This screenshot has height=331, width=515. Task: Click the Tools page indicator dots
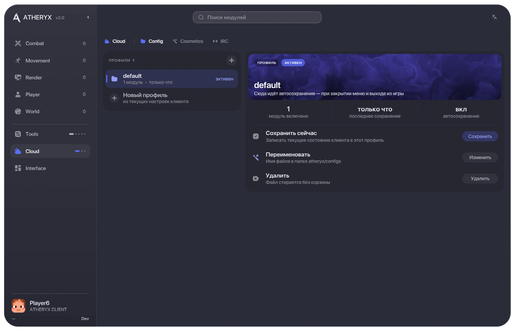77,134
